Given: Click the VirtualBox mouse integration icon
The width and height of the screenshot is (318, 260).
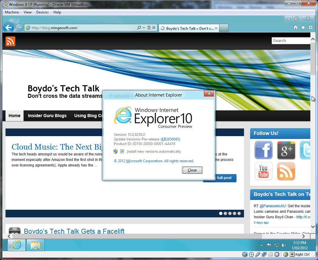Looking at the screenshot, I should pyautogui.click(x=286, y=254).
